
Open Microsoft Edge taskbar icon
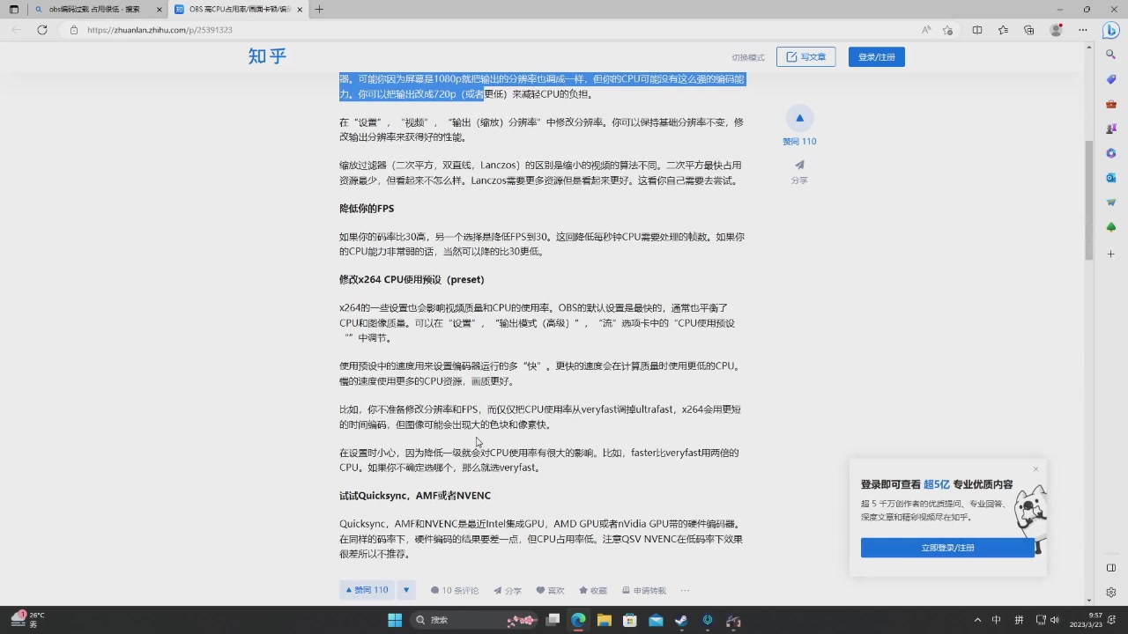[578, 620]
